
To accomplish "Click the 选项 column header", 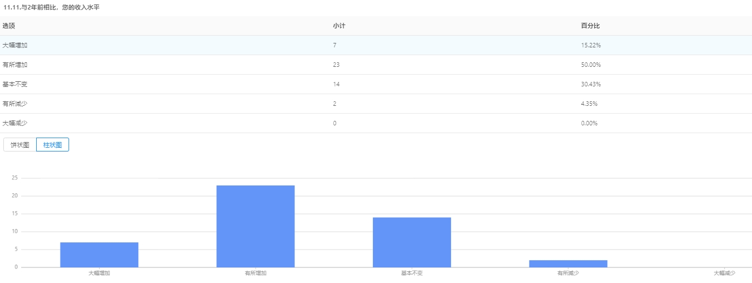I will pyautogui.click(x=8, y=26).
